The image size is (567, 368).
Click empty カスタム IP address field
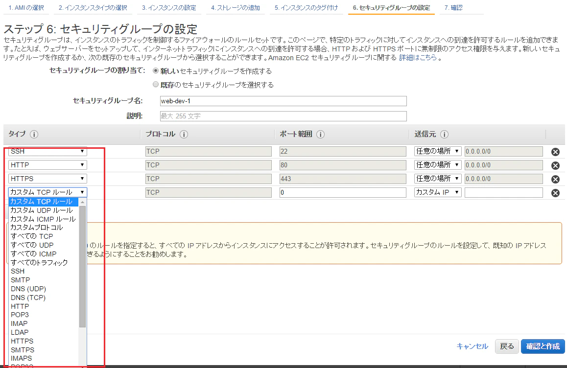click(504, 193)
